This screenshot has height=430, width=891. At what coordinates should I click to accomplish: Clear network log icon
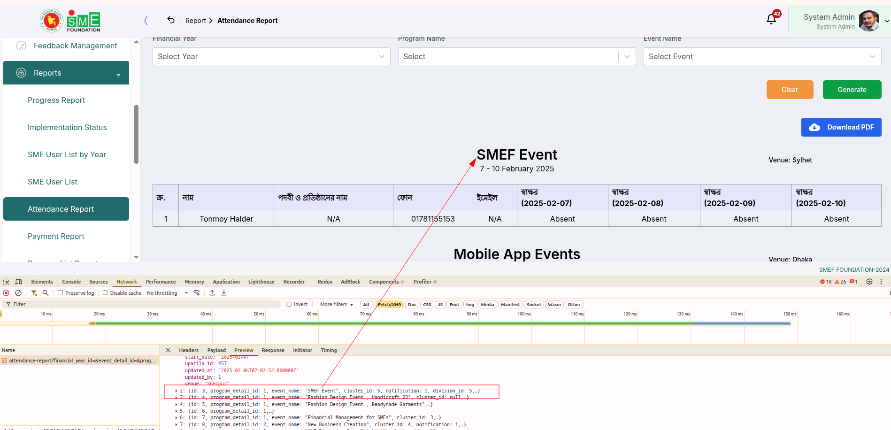pos(18,293)
